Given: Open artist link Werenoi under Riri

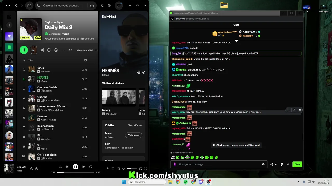Looking at the screenshot, I should (45, 139).
